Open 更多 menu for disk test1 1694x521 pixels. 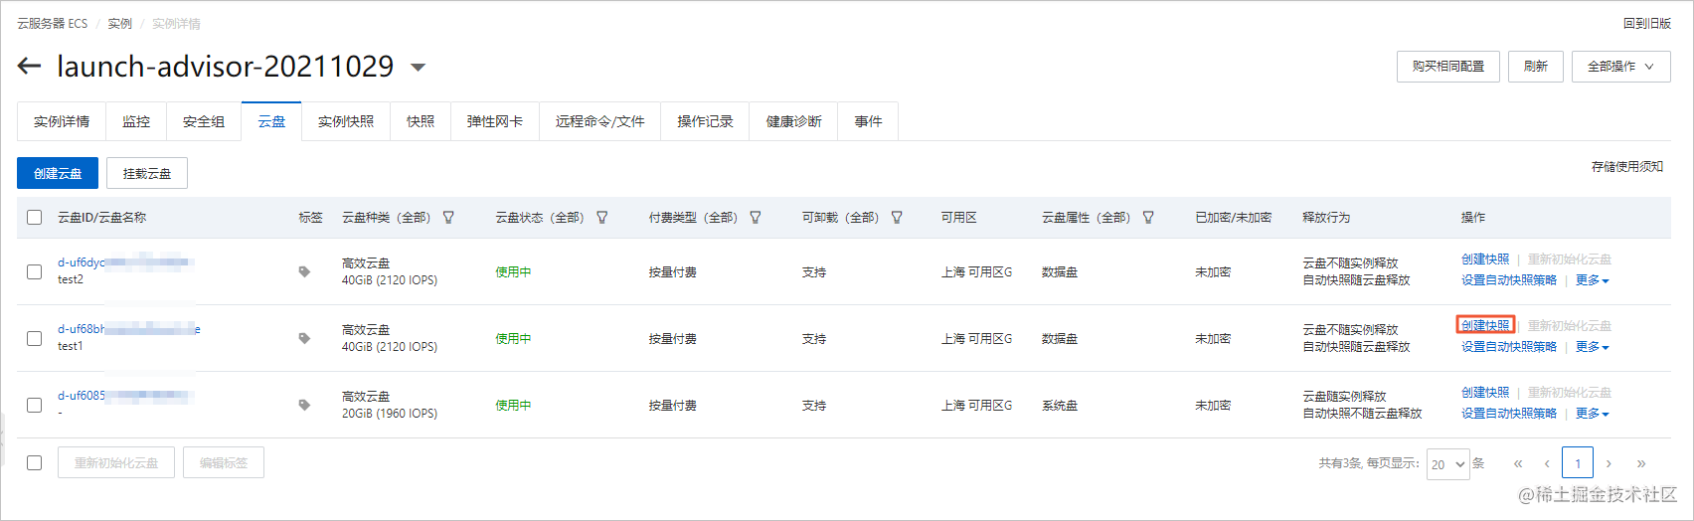(1592, 347)
